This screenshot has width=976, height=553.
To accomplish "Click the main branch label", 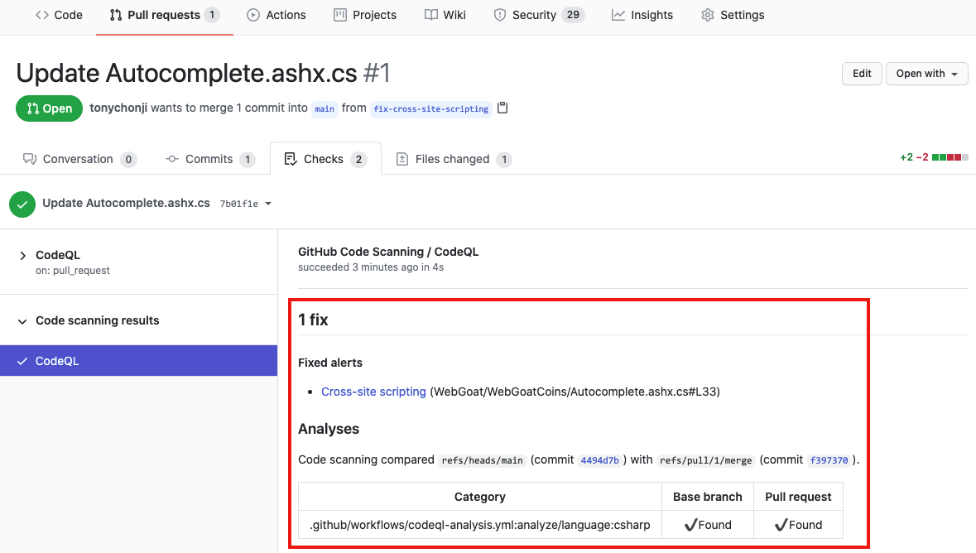I will 325,108.
